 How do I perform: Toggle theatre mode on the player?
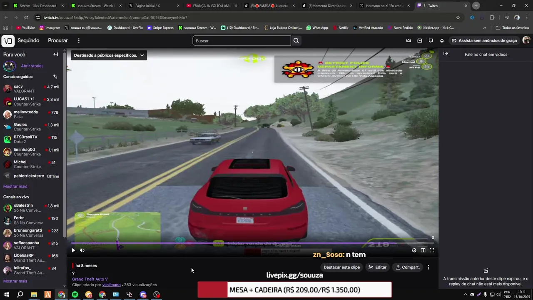point(423,250)
